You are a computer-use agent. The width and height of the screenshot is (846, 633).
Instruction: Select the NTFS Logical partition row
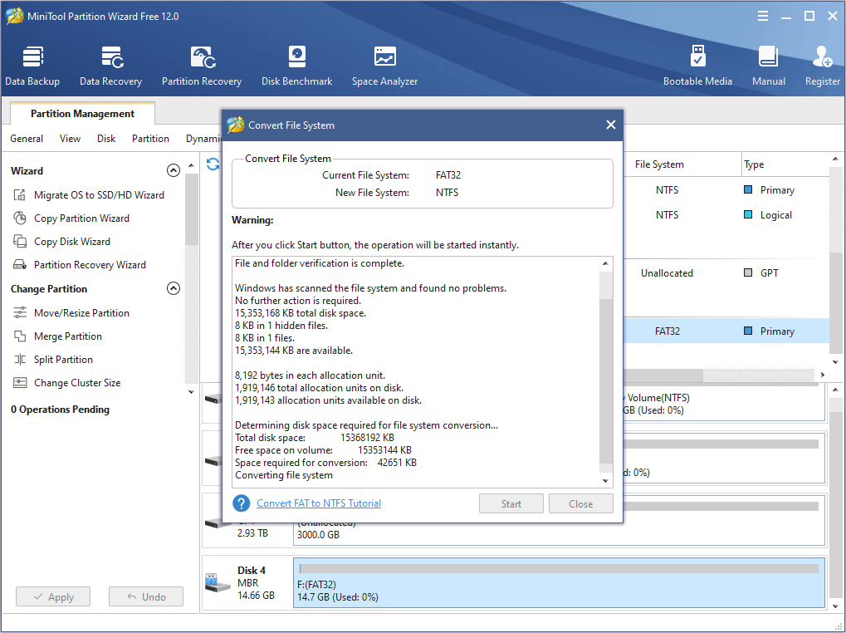point(726,215)
